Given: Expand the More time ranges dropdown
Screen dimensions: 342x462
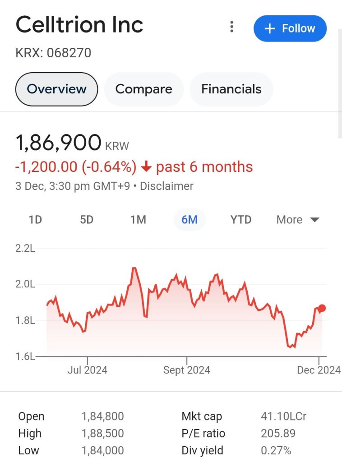Looking at the screenshot, I should click(298, 220).
